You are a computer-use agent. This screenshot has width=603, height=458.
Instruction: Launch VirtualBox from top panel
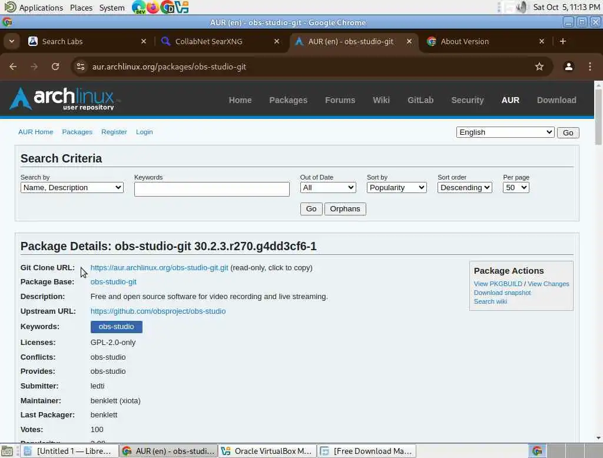click(181, 7)
